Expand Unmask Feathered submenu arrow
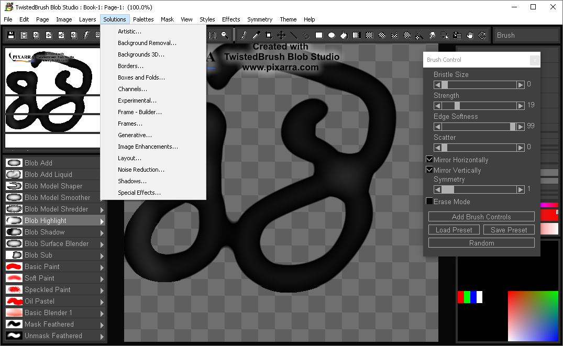Image resolution: width=563 pixels, height=346 pixels. (x=102, y=336)
